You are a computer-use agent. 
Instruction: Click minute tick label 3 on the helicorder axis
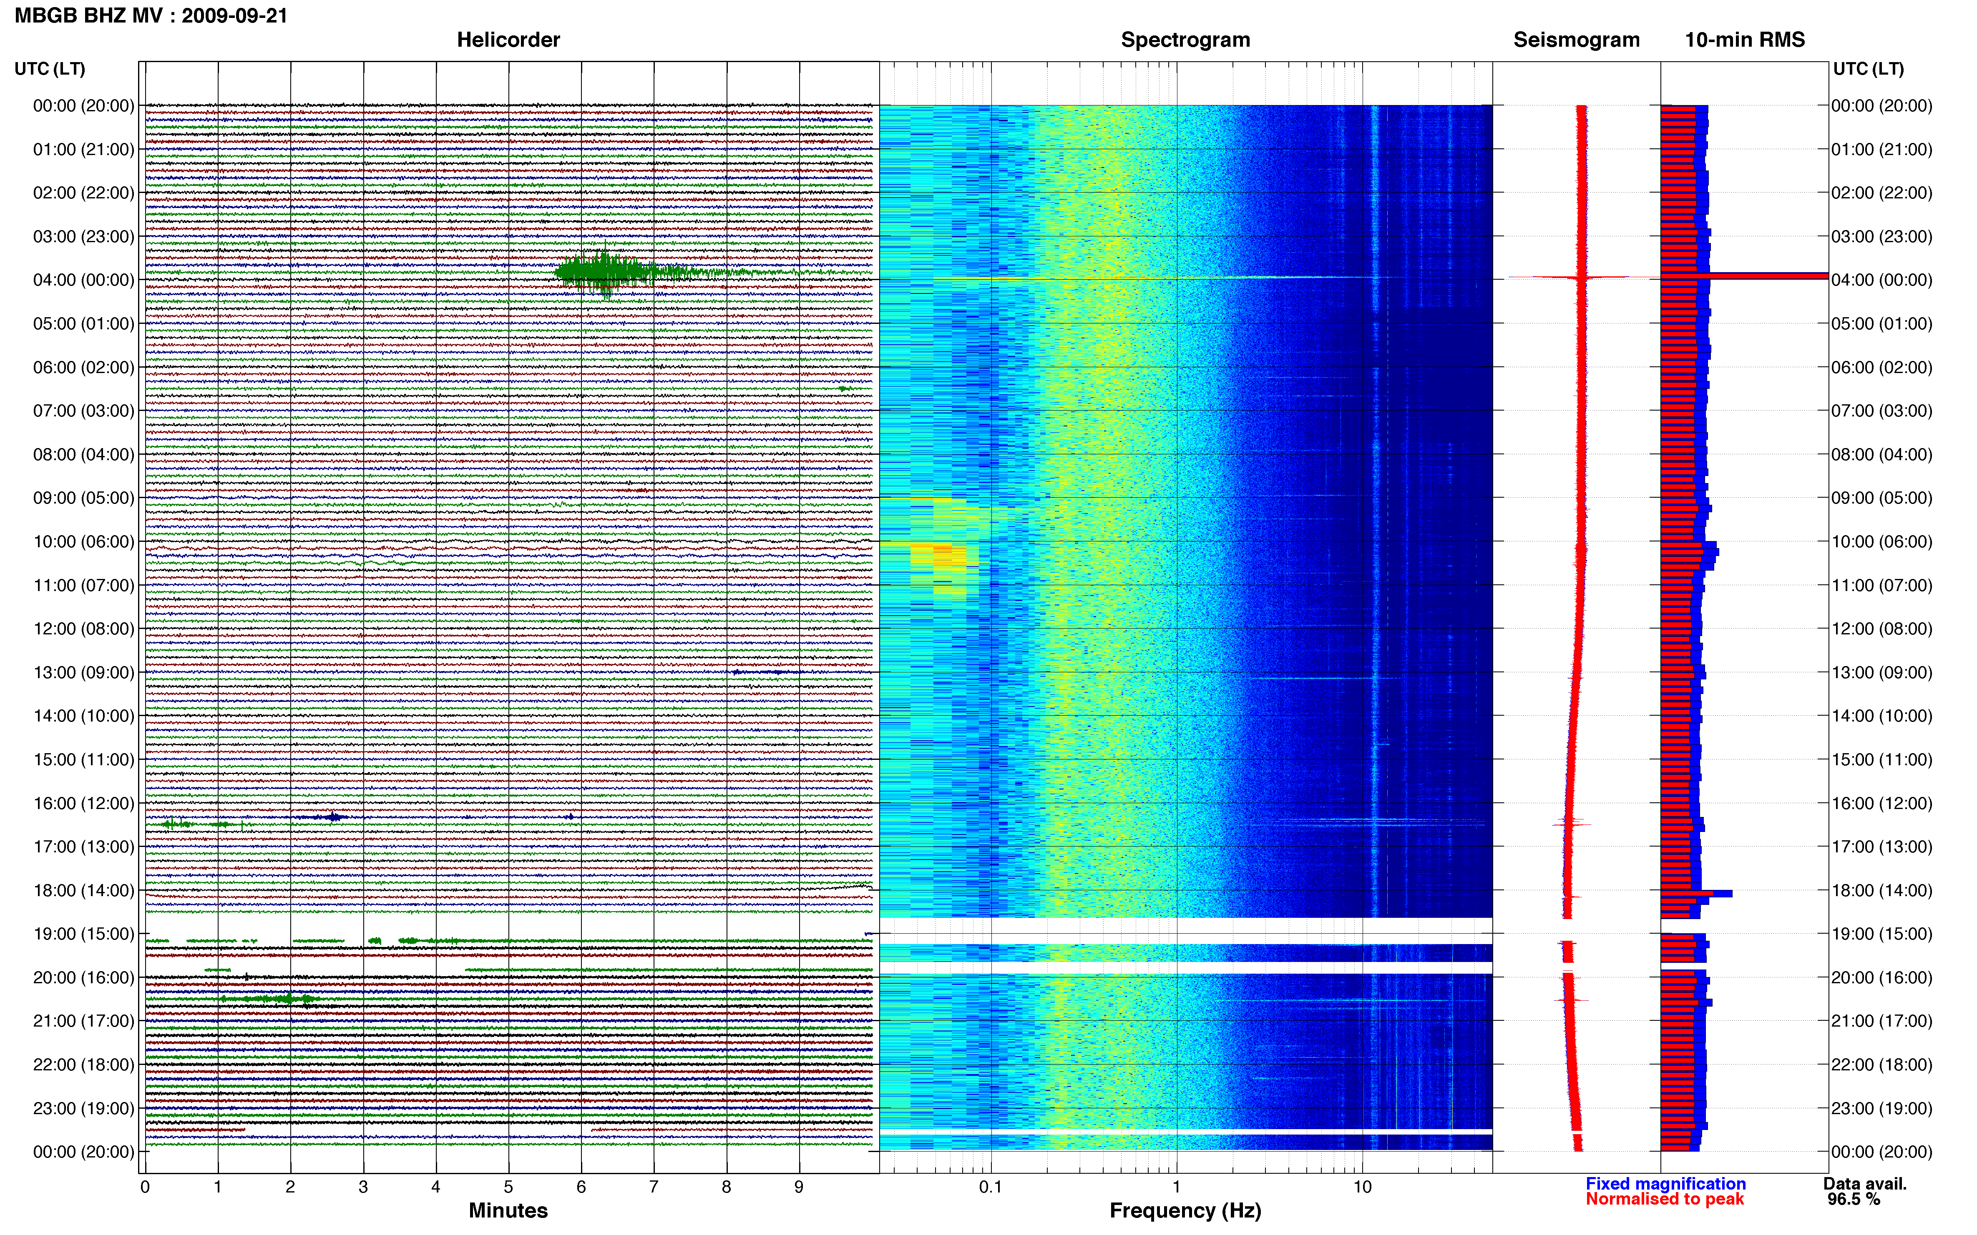[x=364, y=1187]
